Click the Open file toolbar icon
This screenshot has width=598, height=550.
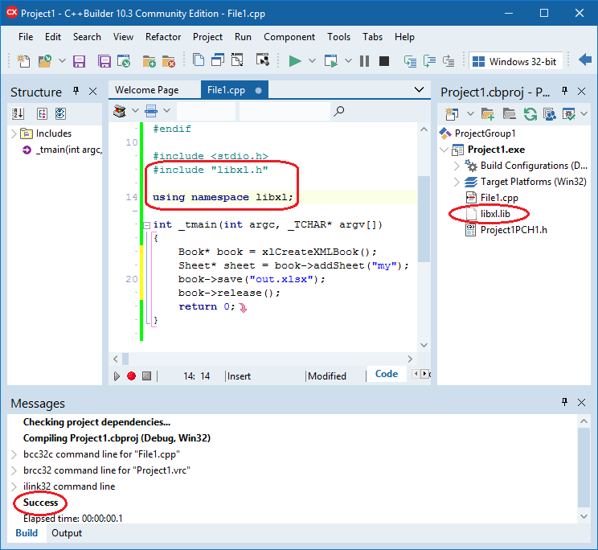coord(45,61)
